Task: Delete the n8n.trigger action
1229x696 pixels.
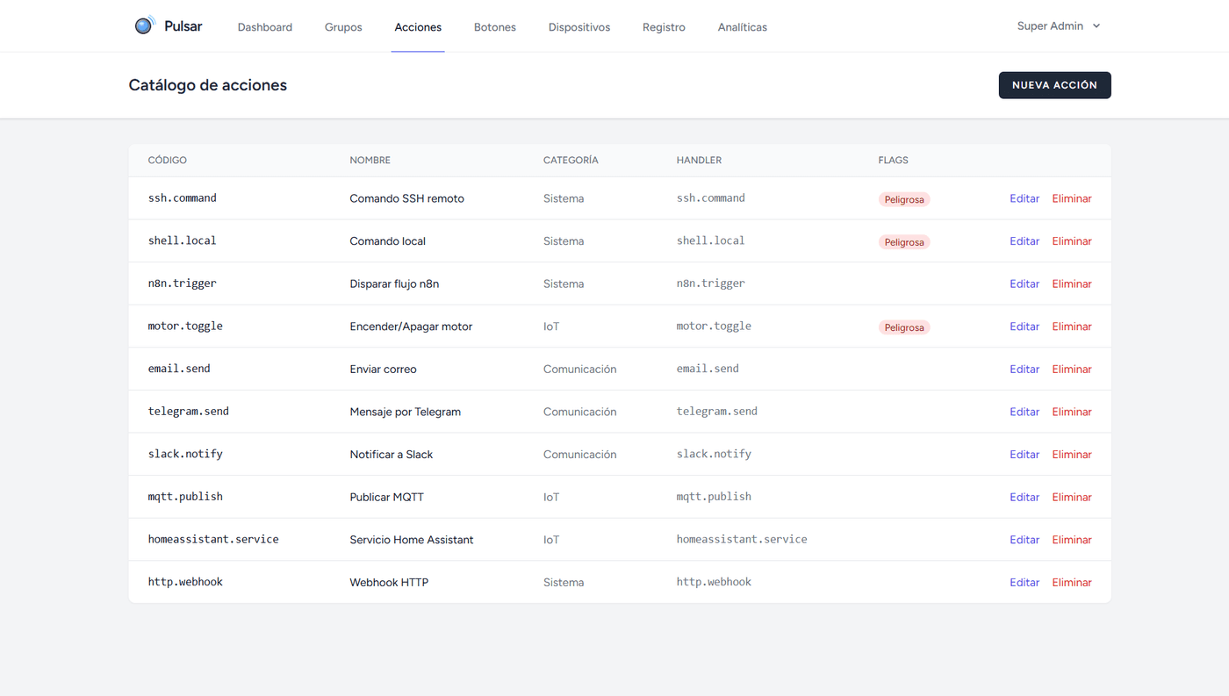Action: pyautogui.click(x=1072, y=283)
